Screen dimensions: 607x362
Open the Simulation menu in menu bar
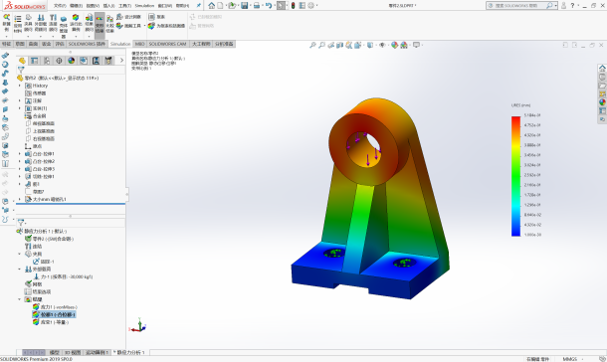144,5
